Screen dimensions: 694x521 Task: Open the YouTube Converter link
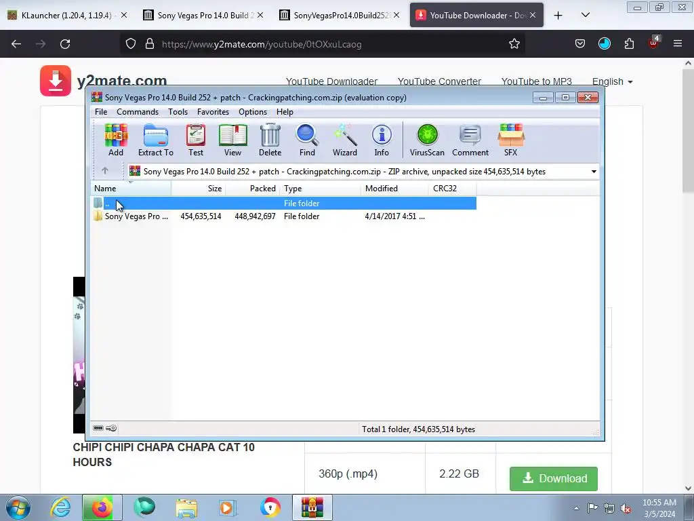(439, 81)
